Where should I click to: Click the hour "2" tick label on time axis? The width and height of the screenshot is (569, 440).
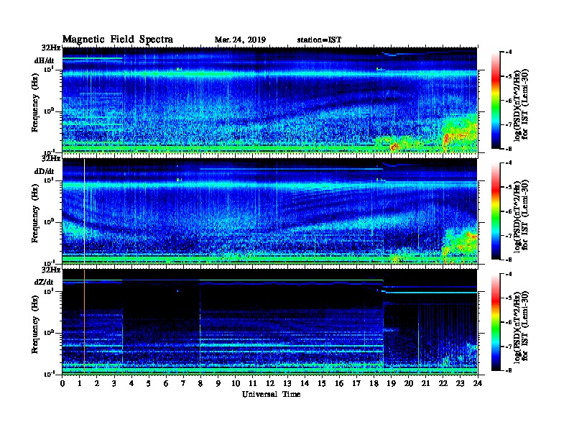point(97,383)
